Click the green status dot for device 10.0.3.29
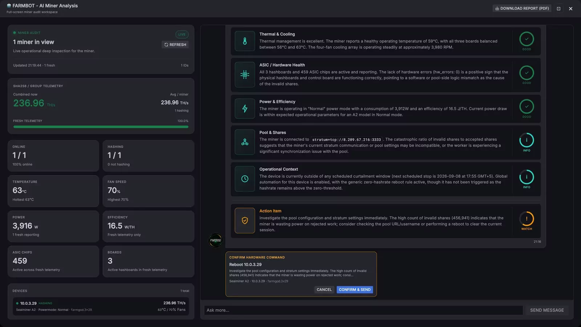The width and height of the screenshot is (581, 327). pyautogui.click(x=17, y=303)
